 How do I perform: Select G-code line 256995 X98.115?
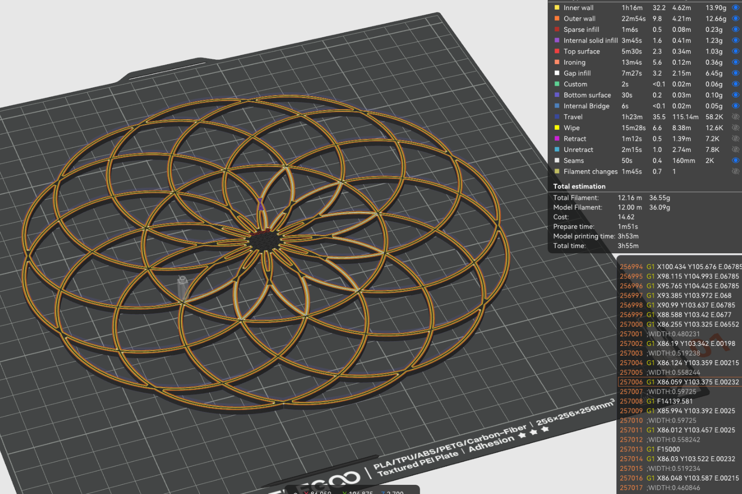pyautogui.click(x=680, y=276)
